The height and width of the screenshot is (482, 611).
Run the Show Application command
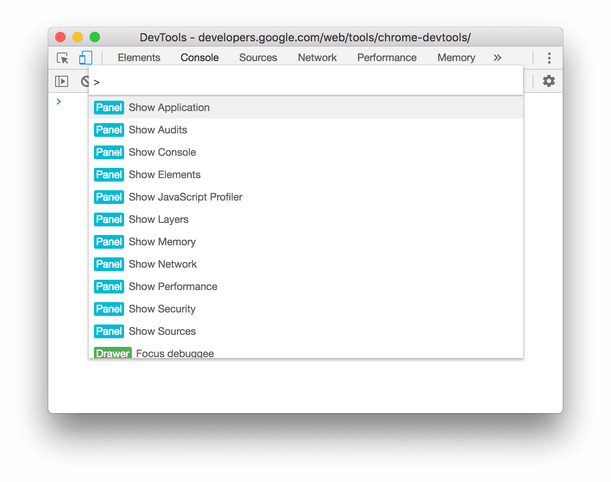(x=169, y=107)
